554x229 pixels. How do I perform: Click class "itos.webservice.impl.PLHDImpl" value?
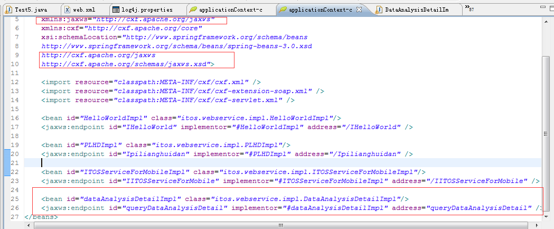coord(217,145)
